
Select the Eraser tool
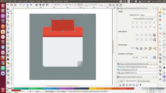click(x=8, y=67)
